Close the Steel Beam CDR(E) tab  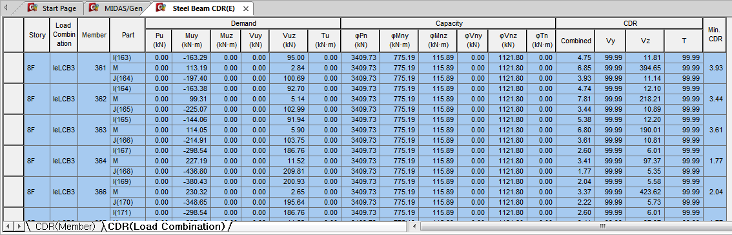tap(245, 8)
